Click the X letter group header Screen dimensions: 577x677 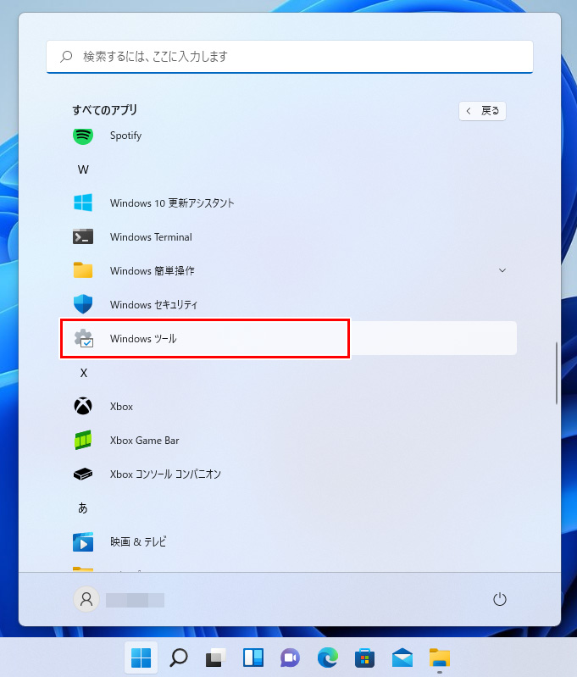coord(83,373)
